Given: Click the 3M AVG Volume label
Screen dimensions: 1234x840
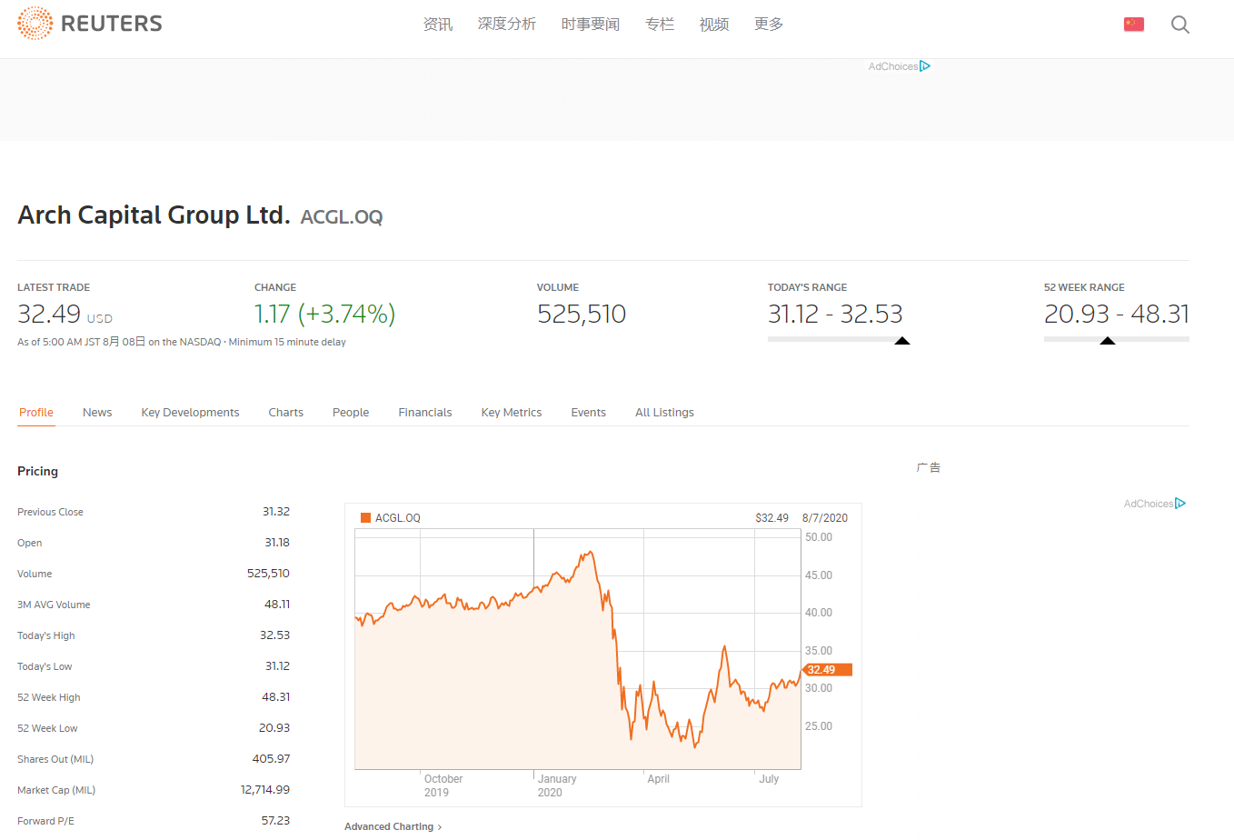Looking at the screenshot, I should pyautogui.click(x=54, y=605).
